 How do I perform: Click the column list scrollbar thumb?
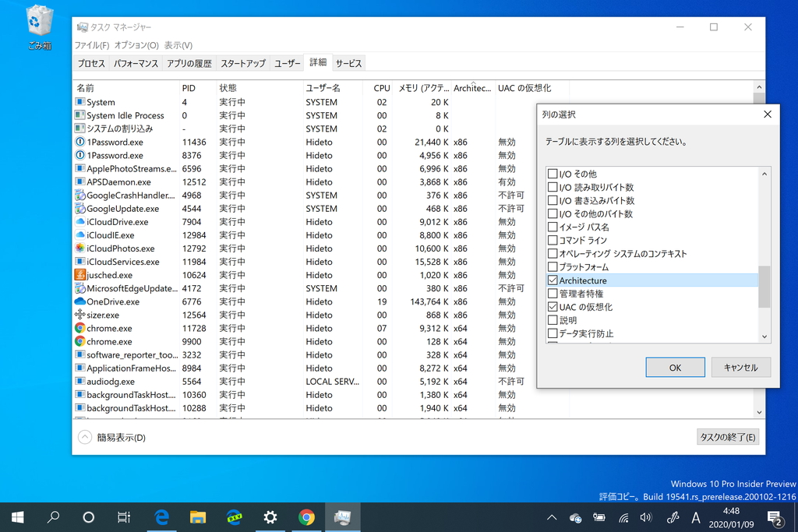coord(764,287)
